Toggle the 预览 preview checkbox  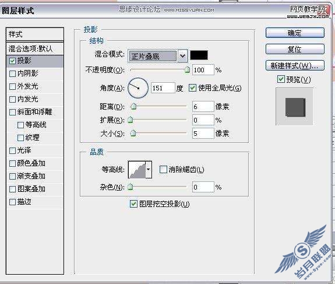[x=281, y=79]
